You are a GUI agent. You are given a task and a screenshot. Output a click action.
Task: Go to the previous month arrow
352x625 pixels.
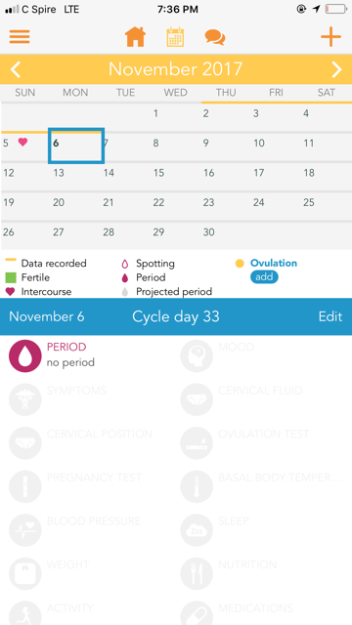tap(16, 69)
